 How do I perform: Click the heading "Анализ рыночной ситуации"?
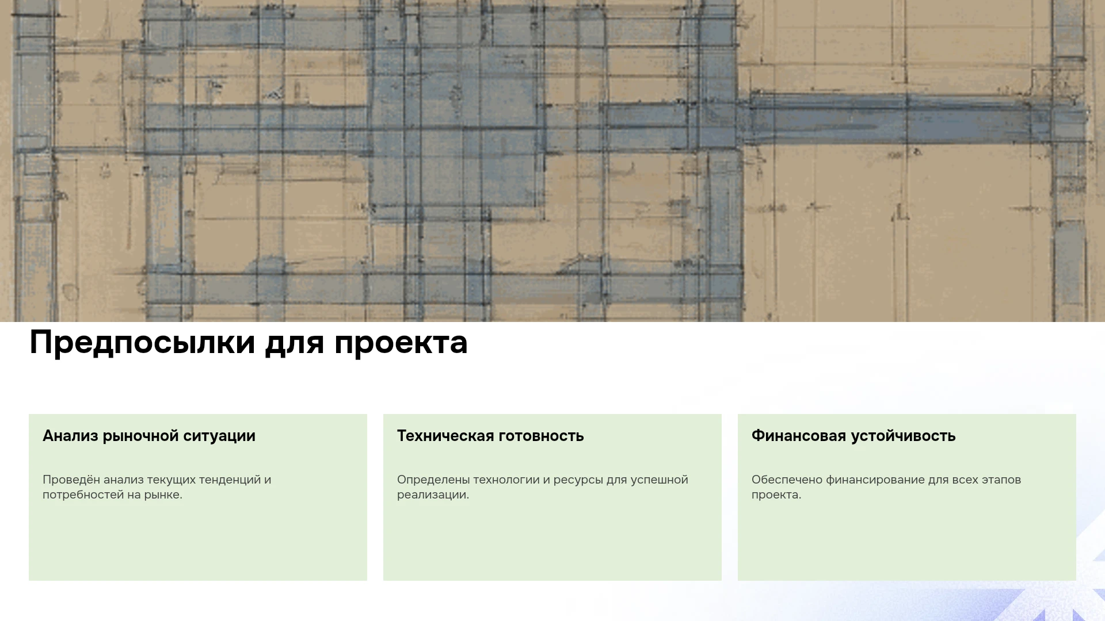149,436
